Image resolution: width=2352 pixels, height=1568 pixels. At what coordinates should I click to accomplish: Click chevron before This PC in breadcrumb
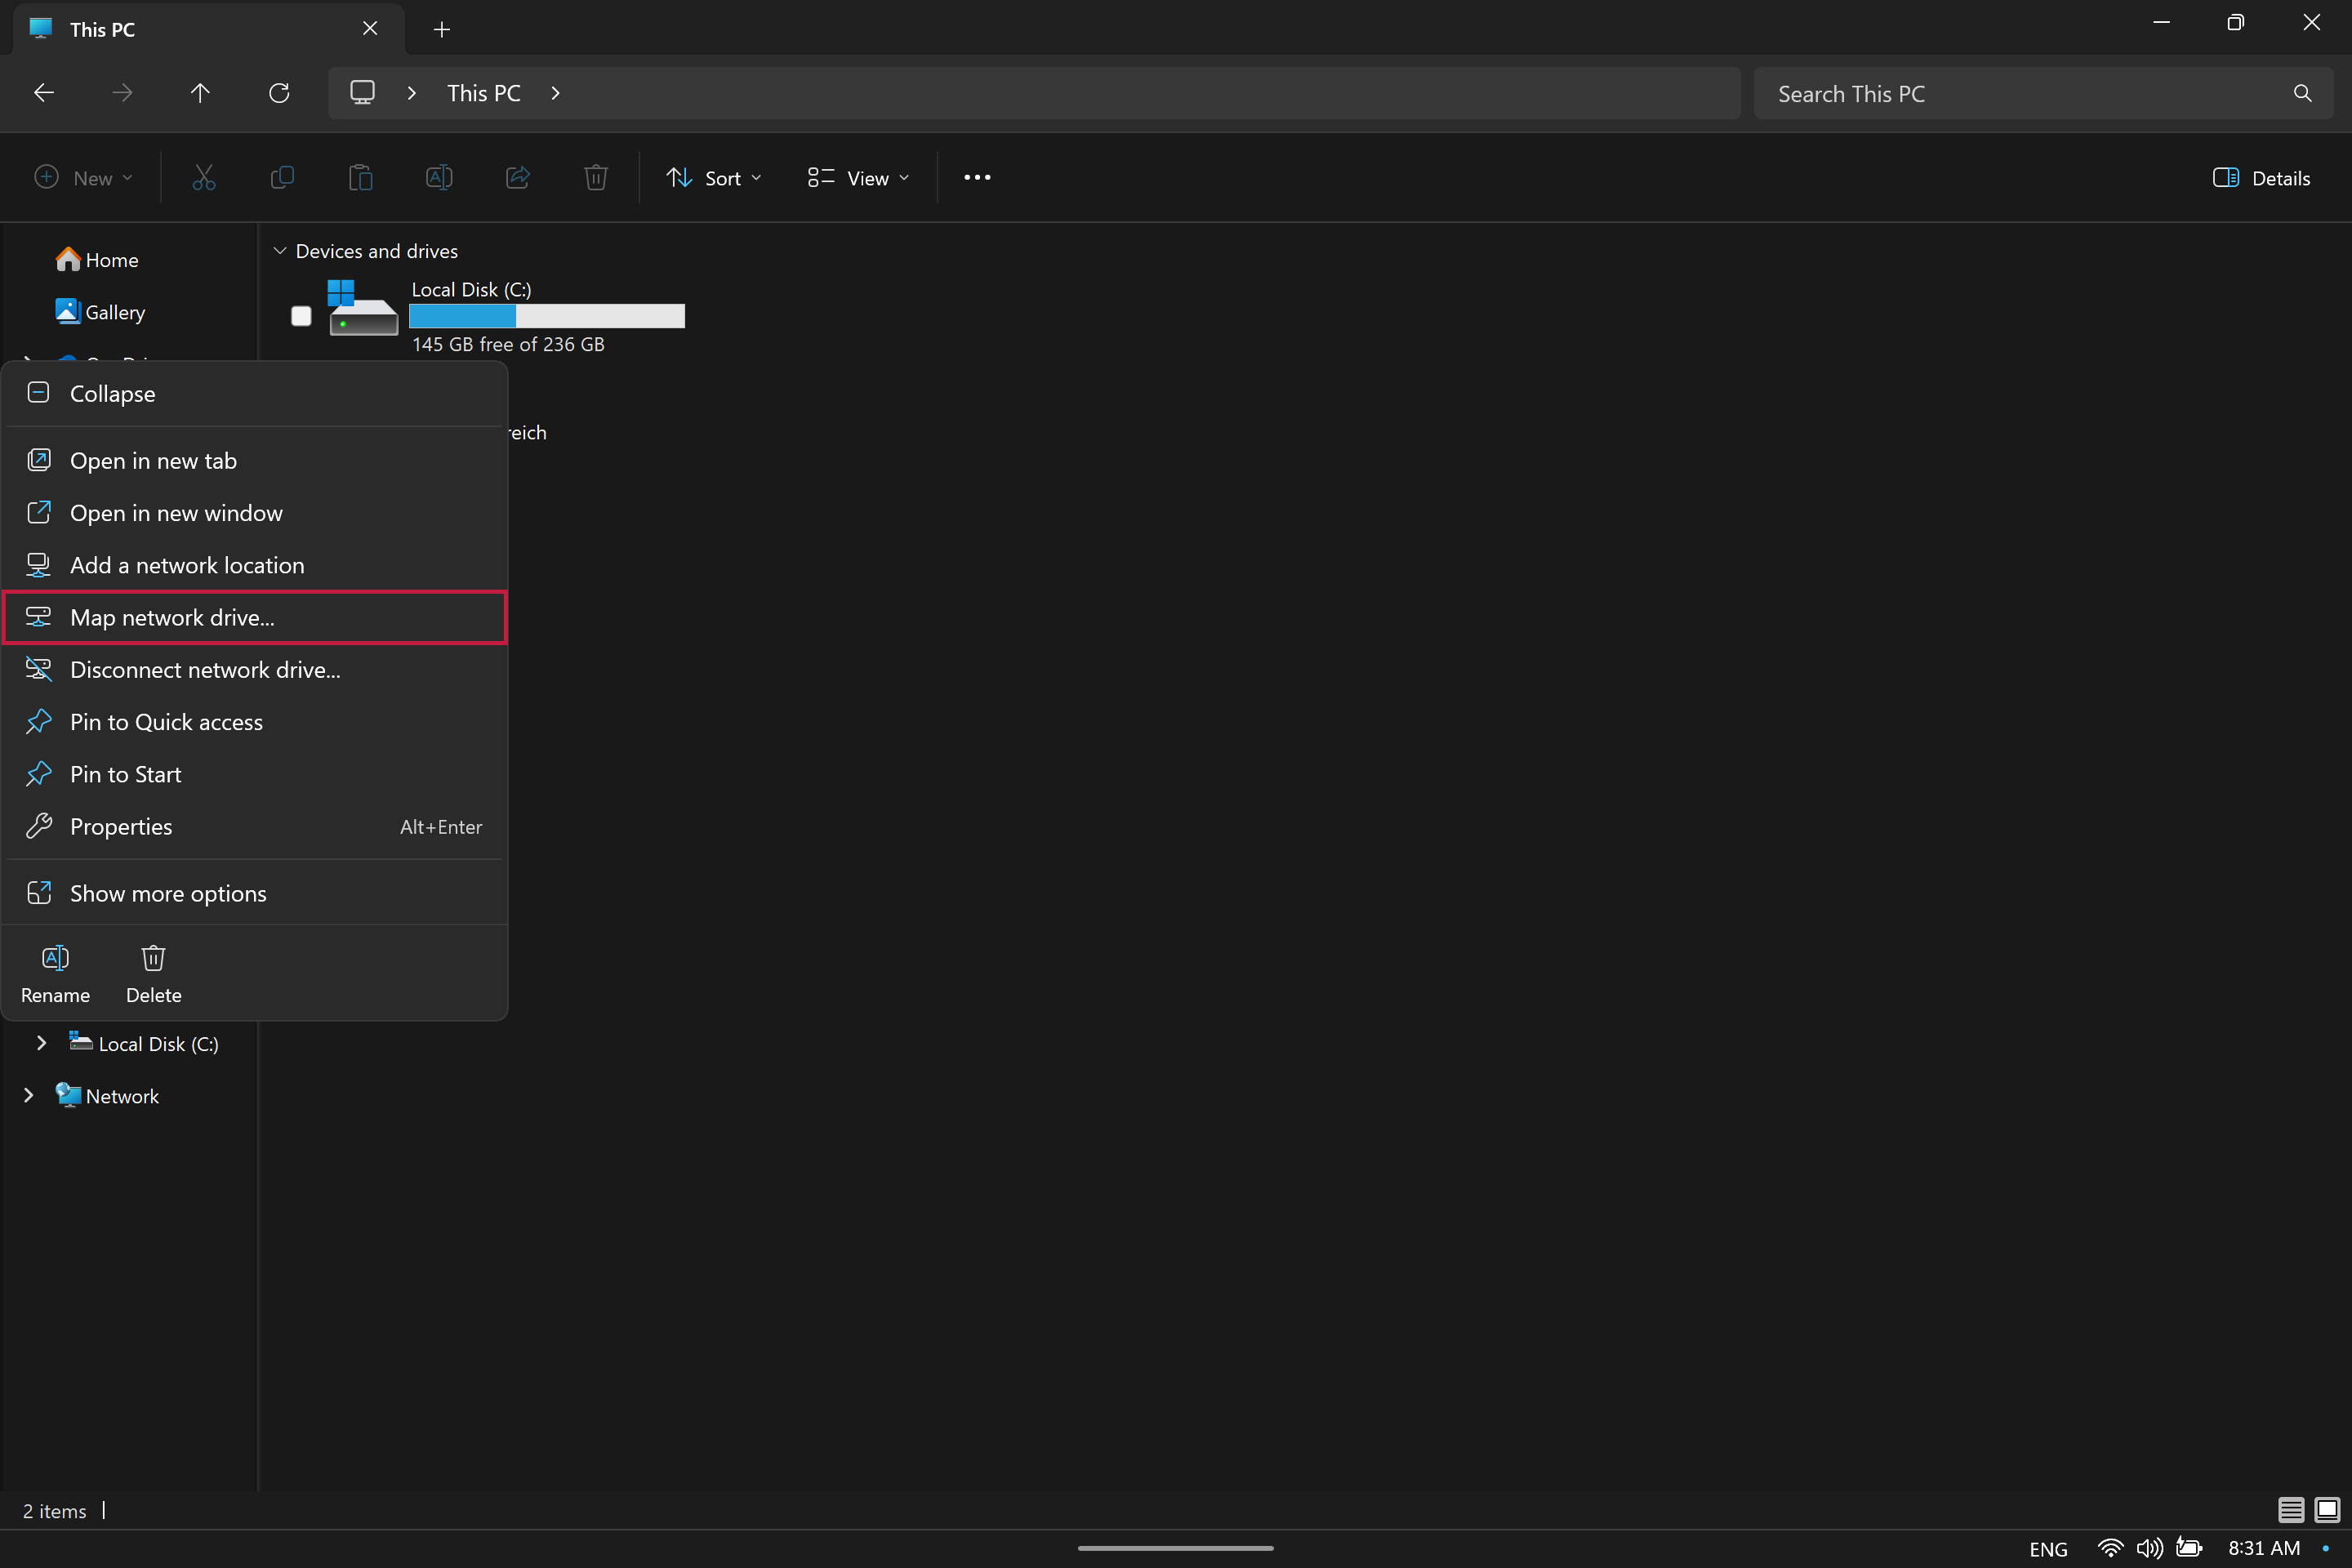(412, 93)
